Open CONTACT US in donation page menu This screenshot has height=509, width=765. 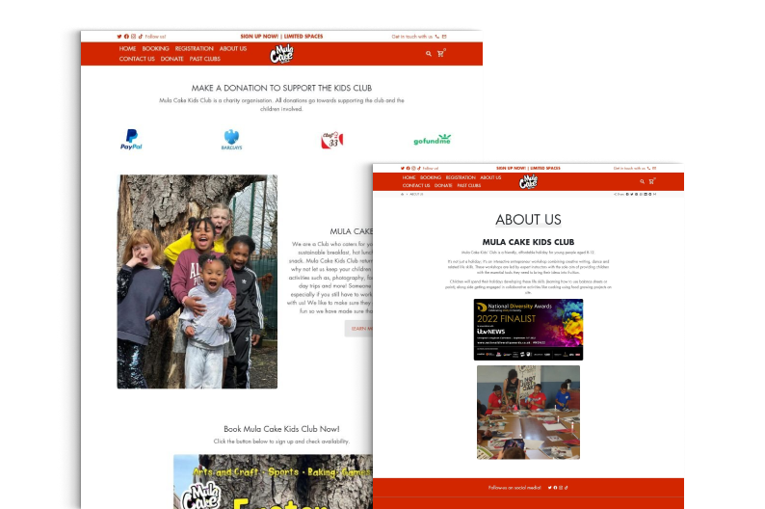137,59
